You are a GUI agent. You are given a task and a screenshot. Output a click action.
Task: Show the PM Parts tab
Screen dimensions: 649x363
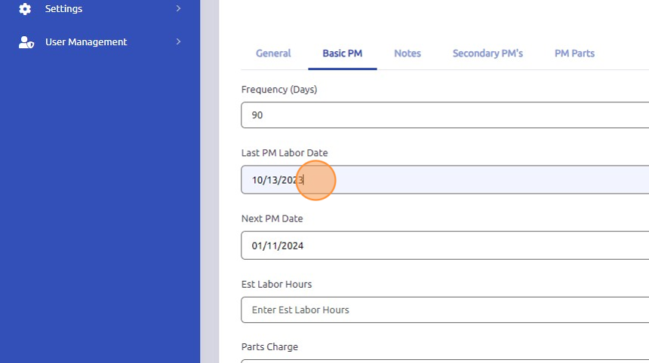coord(574,53)
